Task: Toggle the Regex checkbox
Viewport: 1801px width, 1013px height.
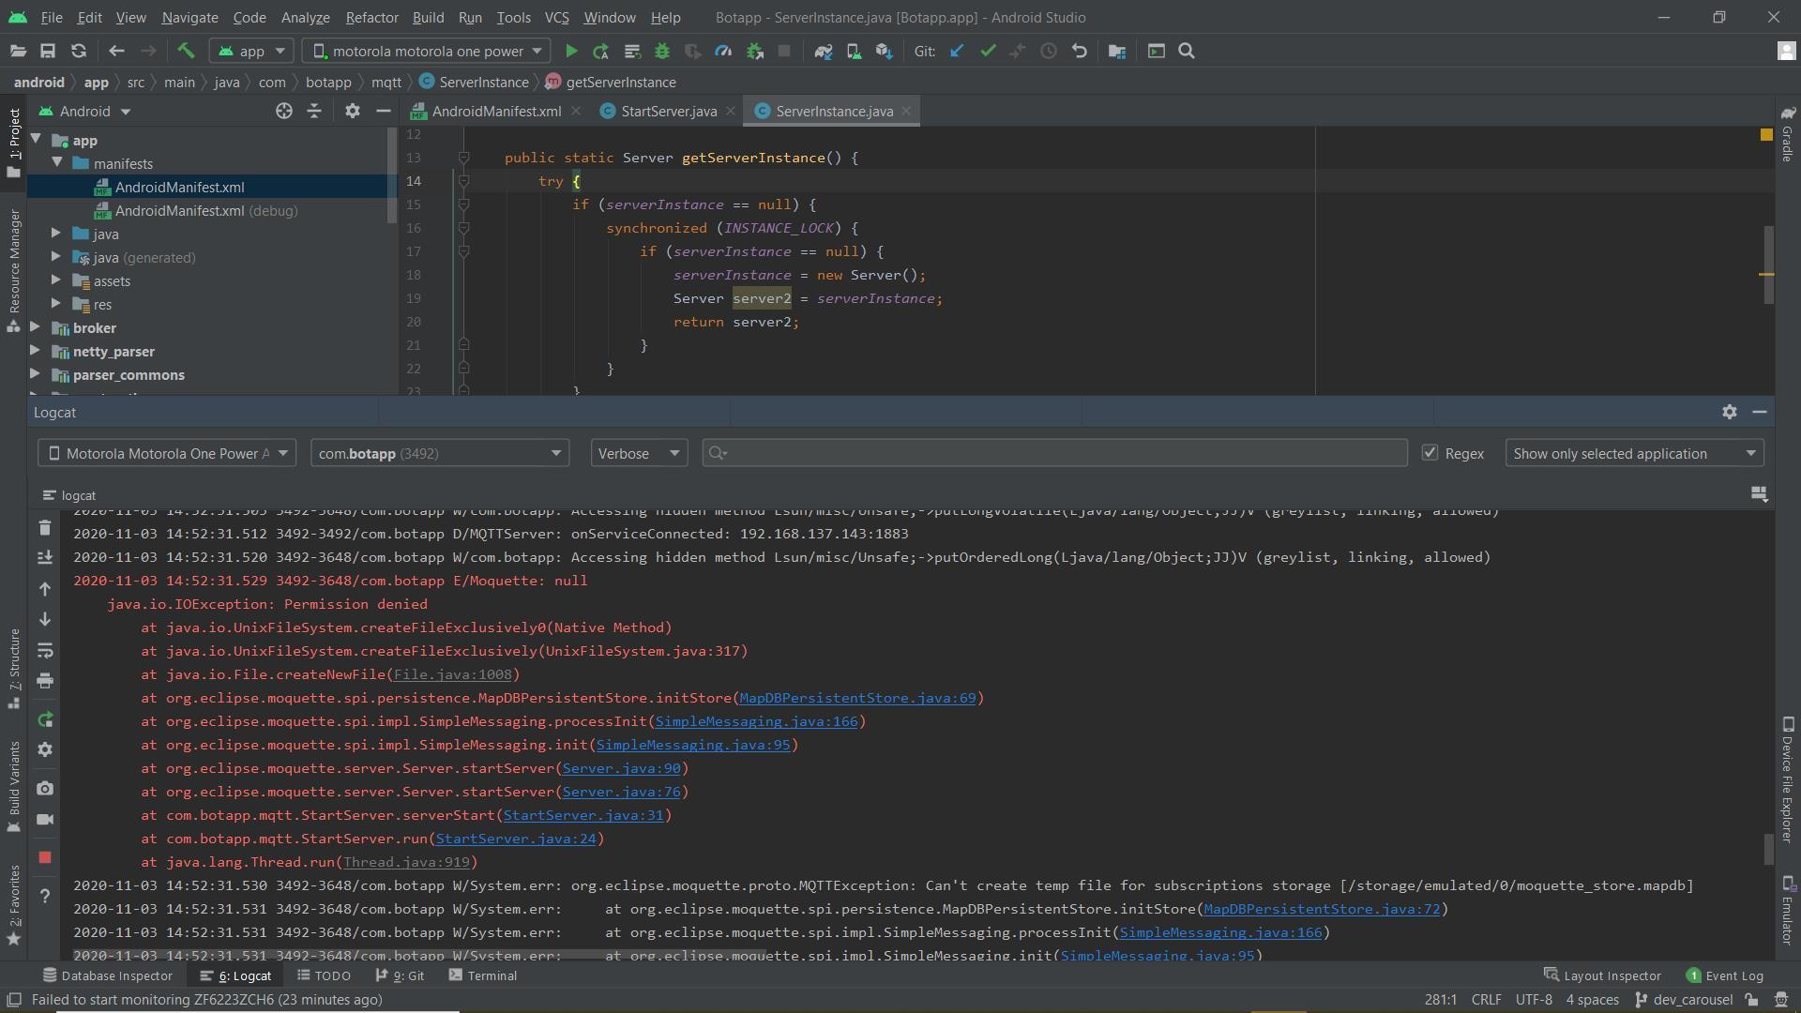Action: tap(1430, 453)
